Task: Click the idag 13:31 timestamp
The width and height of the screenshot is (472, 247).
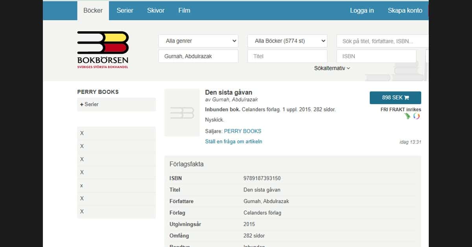Action: 410,142
